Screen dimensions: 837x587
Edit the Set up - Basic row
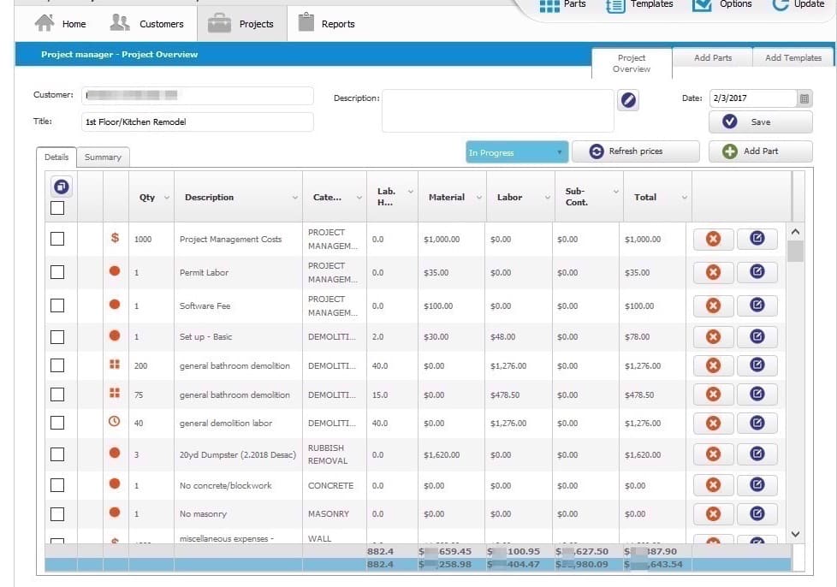point(757,337)
